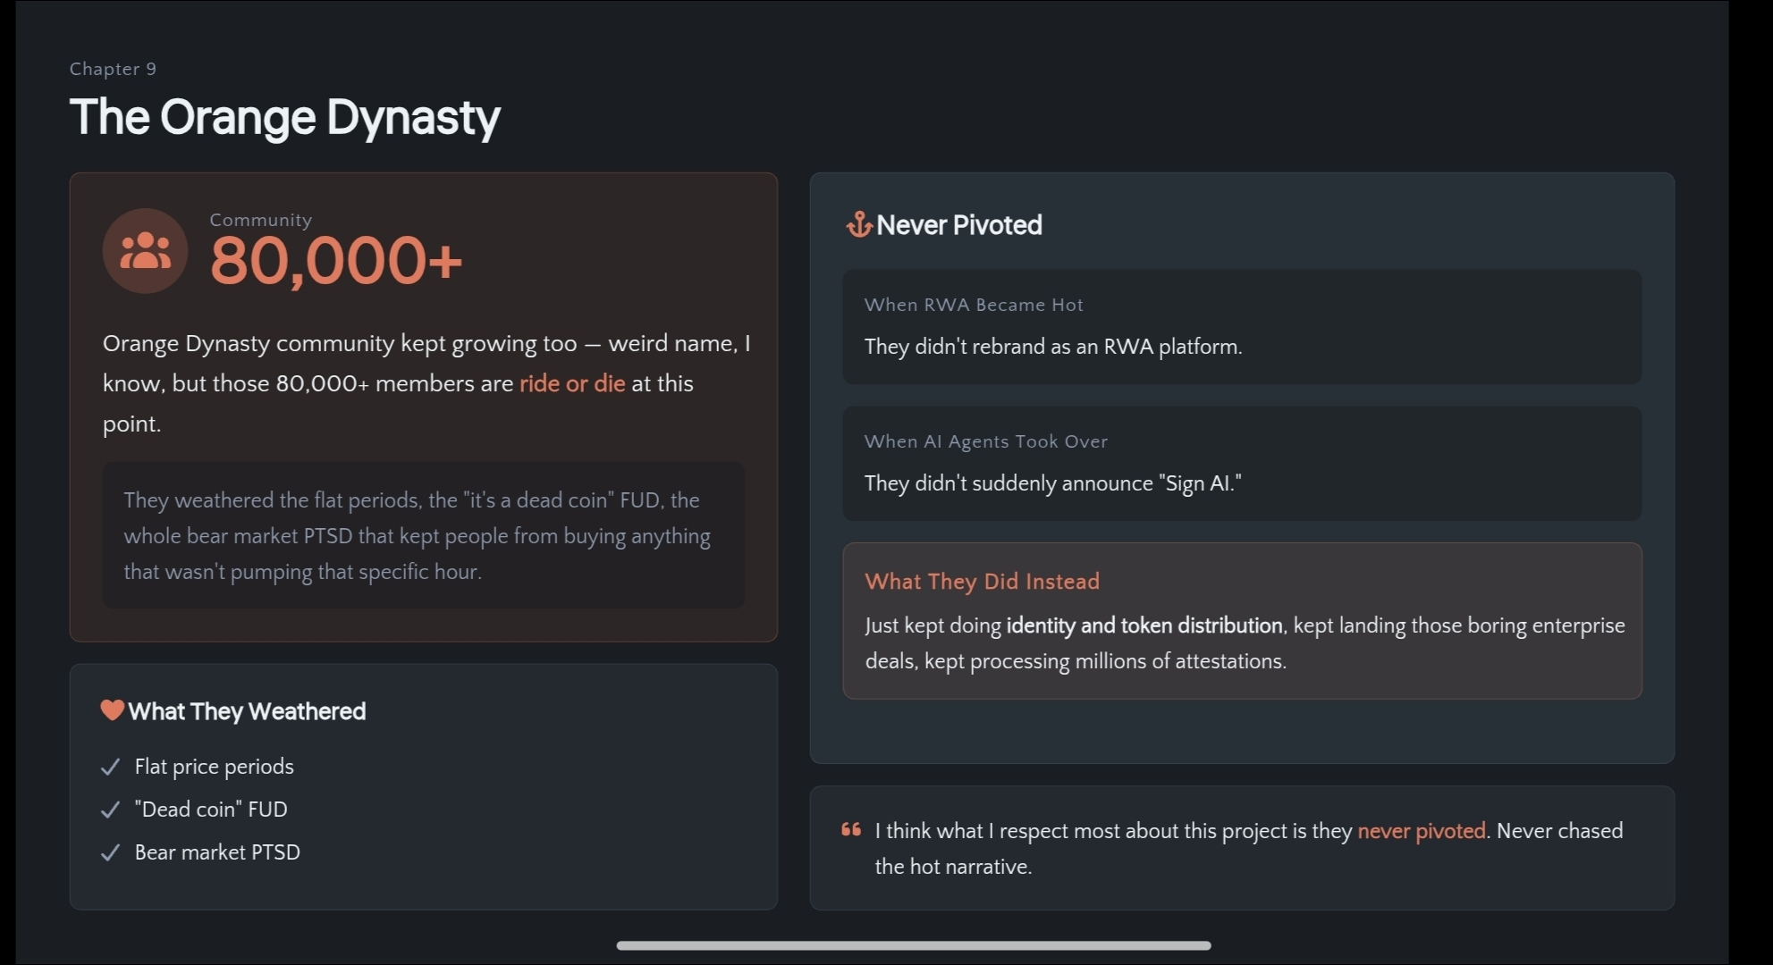Click the checkmark next to Flat price periods
This screenshot has width=1773, height=965.
[111, 767]
